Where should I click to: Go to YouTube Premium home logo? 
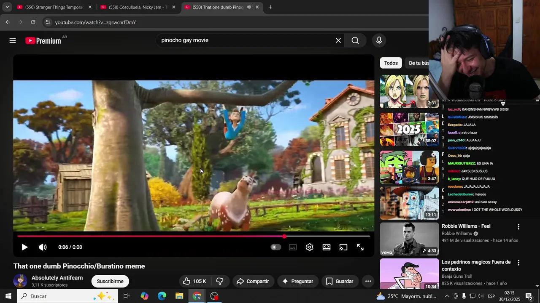43,40
